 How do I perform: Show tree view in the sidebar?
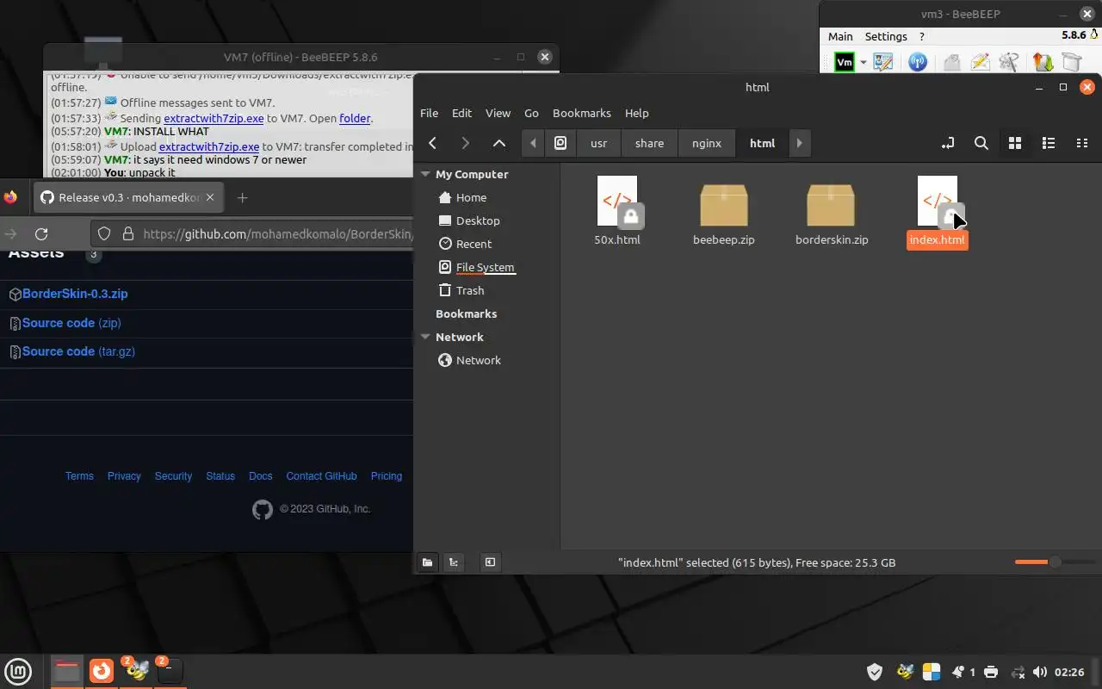coord(454,562)
